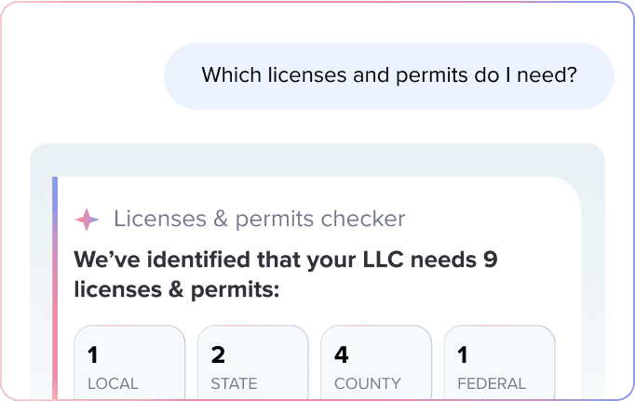
Task: Click the count 1 above FEDERAL
Action: [464, 354]
